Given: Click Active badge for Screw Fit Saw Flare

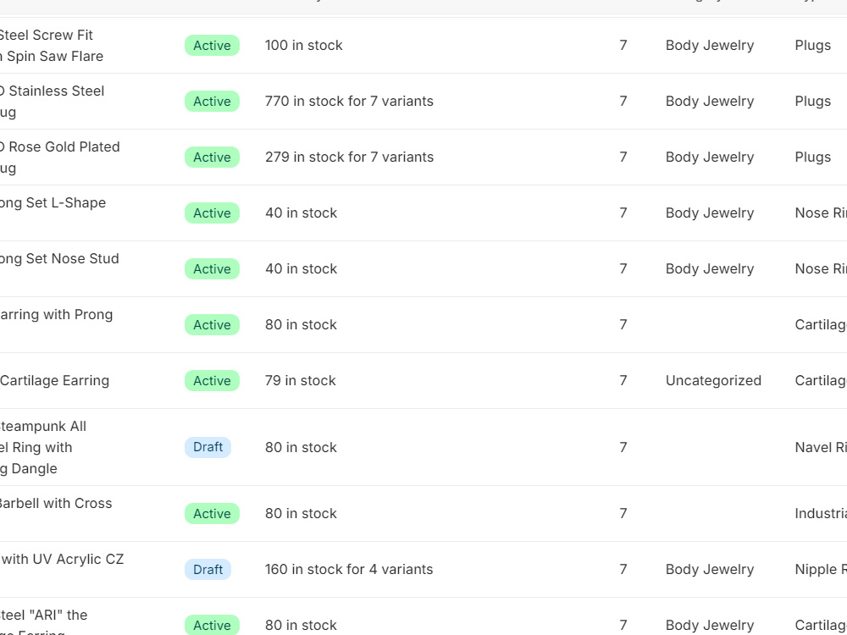Looking at the screenshot, I should (212, 46).
